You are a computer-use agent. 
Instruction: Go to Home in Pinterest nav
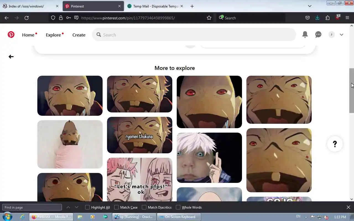[x=28, y=35]
